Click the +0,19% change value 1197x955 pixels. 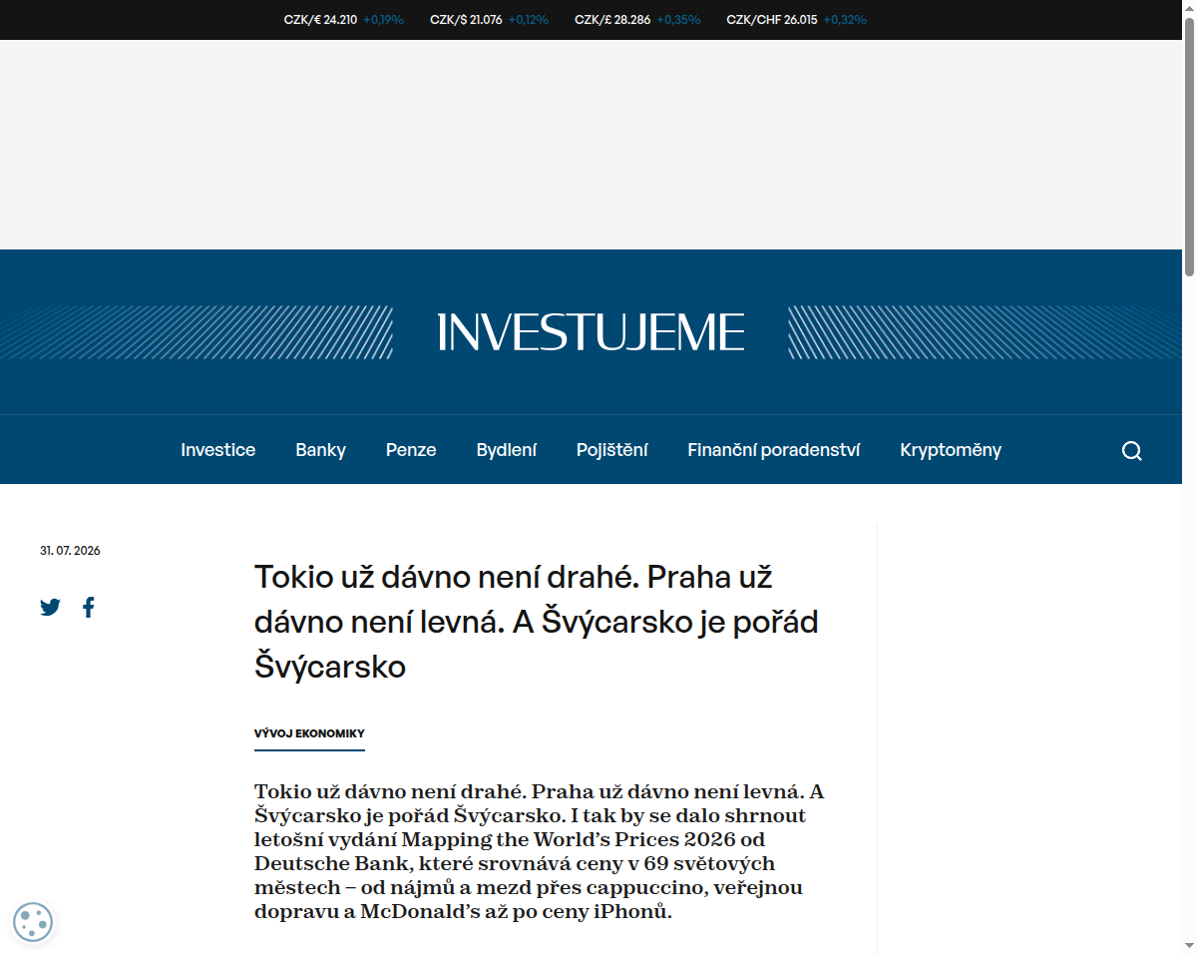point(383,19)
